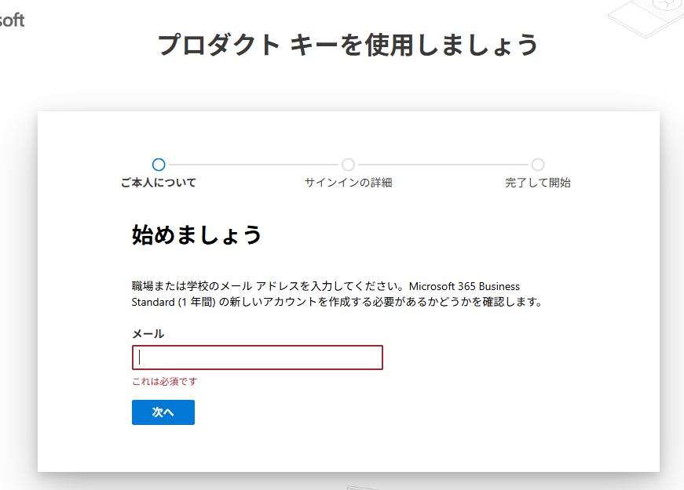Click the メール field label
The image size is (684, 490).
click(148, 333)
